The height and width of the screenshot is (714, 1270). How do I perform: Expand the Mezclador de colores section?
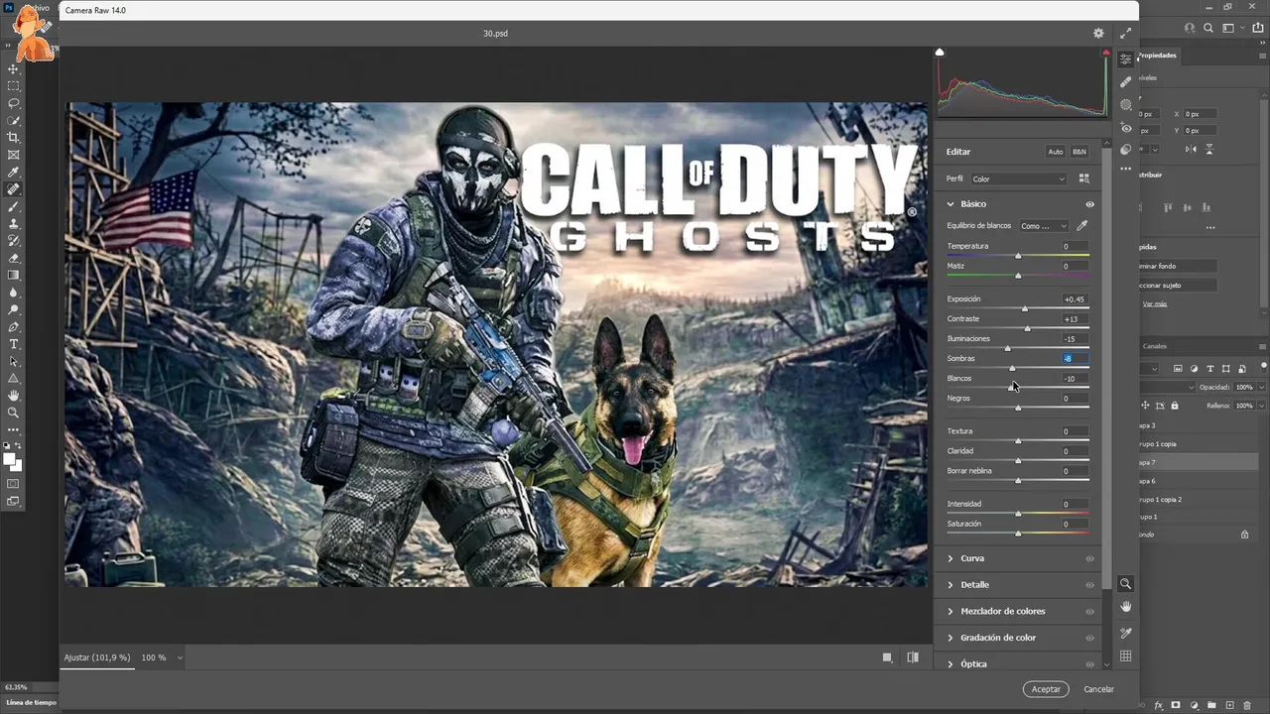(950, 612)
